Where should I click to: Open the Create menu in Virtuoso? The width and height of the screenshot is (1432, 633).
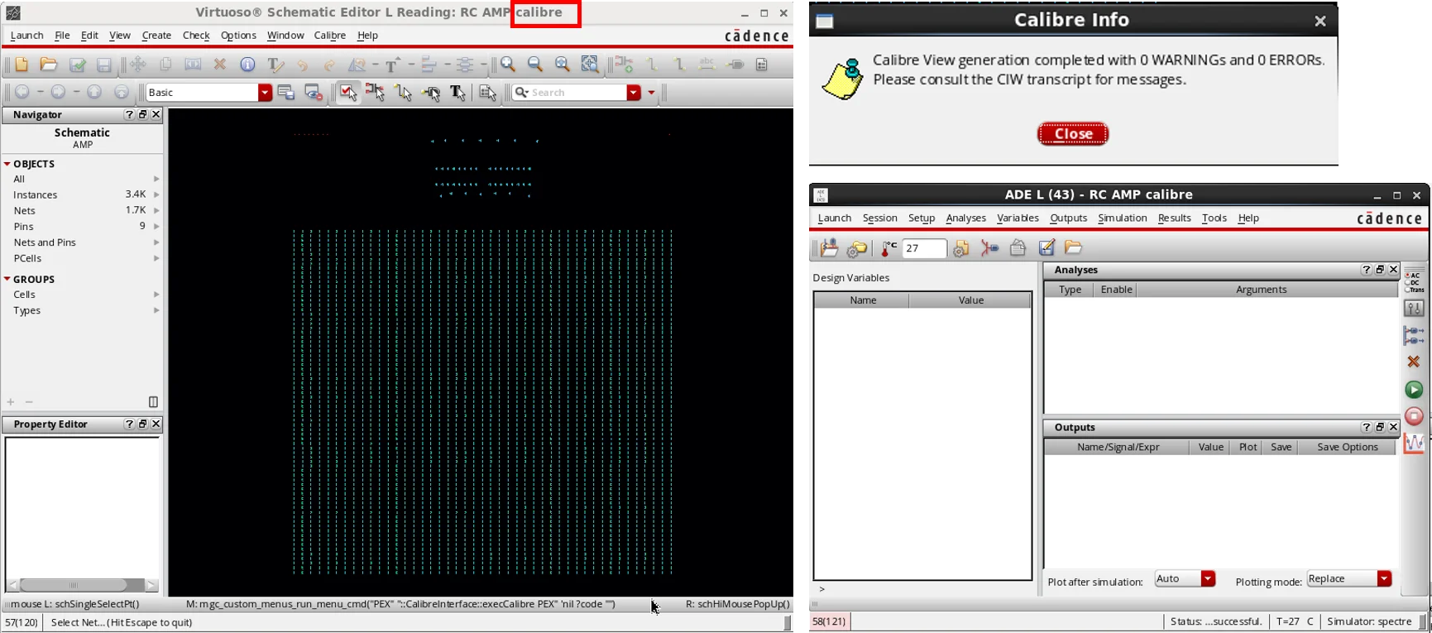tap(156, 35)
